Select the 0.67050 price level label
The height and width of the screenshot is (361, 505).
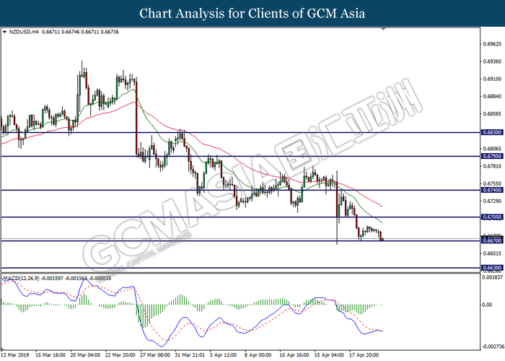tap(492, 217)
